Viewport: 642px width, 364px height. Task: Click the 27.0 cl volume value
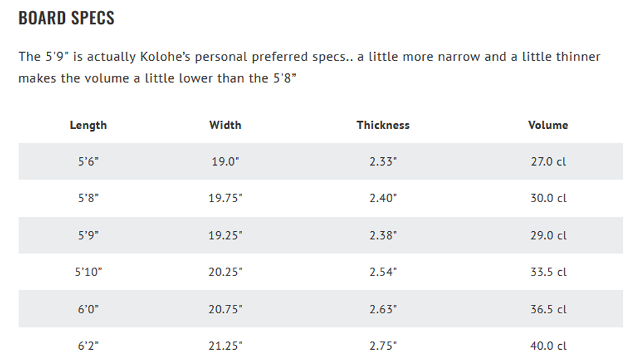coord(548,161)
